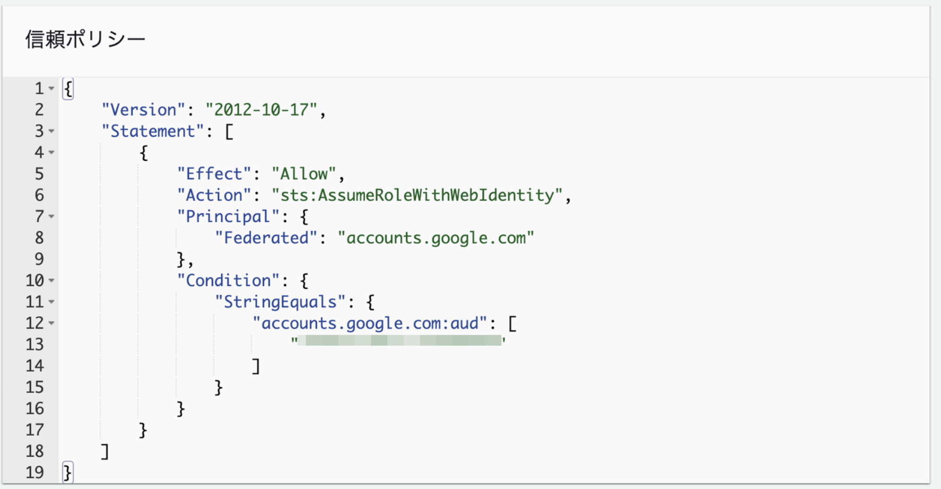This screenshot has width=941, height=489.
Task: Click the "Allow" effect value
Action: 304,174
